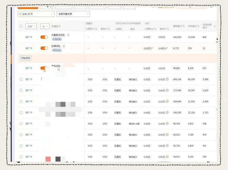The image size is (228, 170).
Task: Edit 0.05元 computer bid pencil in 捡漏词包 row
Action: tap(152, 48)
